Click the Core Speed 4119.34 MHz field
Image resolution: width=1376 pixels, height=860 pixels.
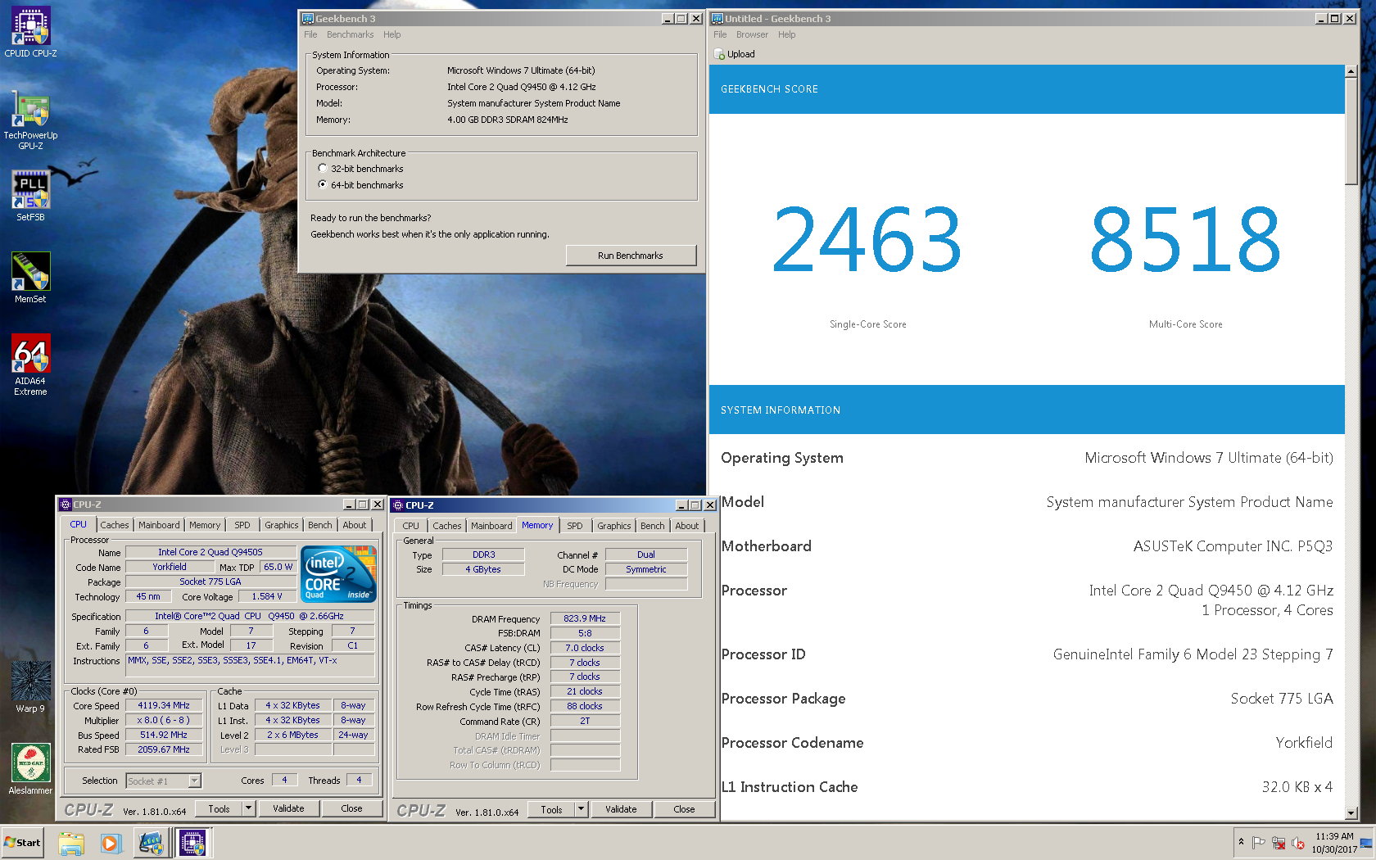tap(164, 705)
